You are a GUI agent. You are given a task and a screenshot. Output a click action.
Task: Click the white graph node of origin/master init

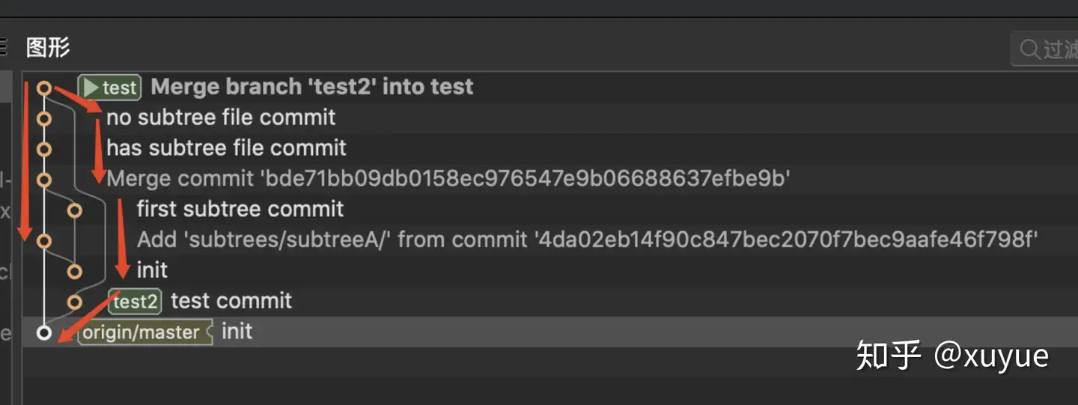click(x=44, y=332)
